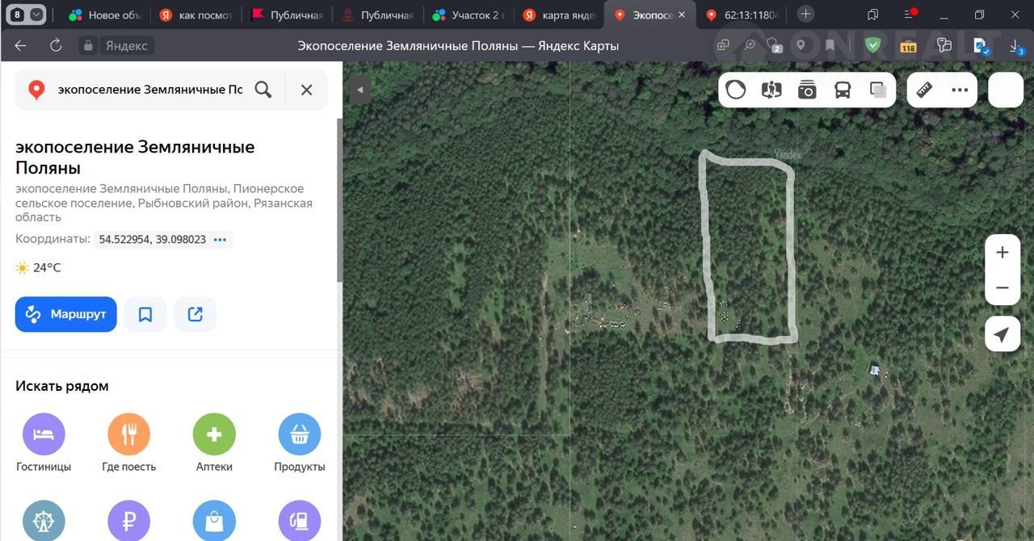Expand coordinates options with three dots
This screenshot has height=541, width=1034.
(x=221, y=240)
